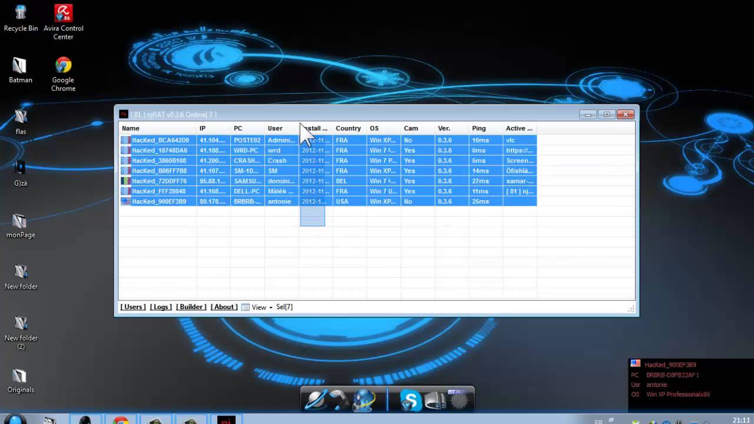754x424 pixels.
Task: Open the Recycle Bin desktop icon
Action: click(21, 18)
